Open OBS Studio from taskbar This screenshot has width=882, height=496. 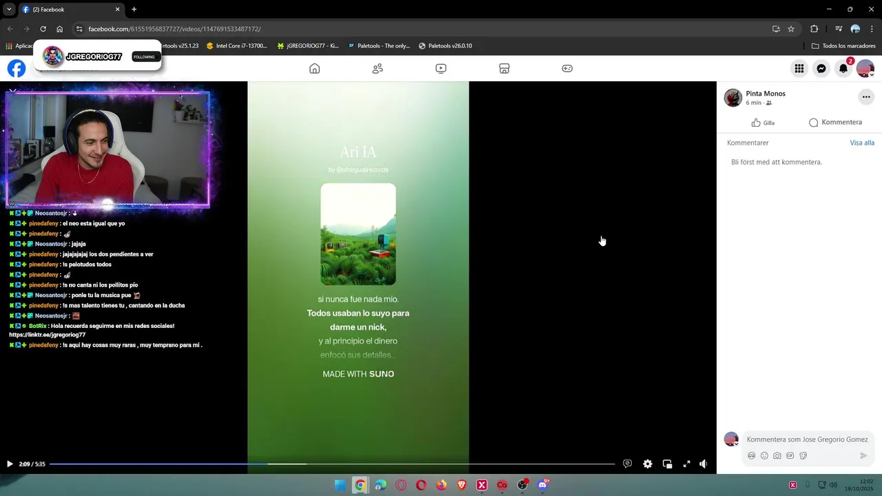point(522,485)
